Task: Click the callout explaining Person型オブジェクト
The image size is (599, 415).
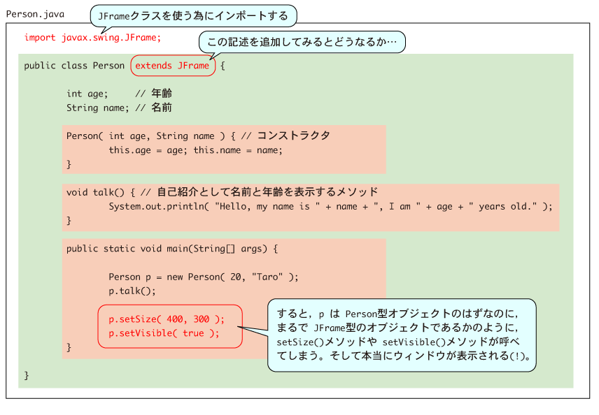Action: click(x=402, y=335)
